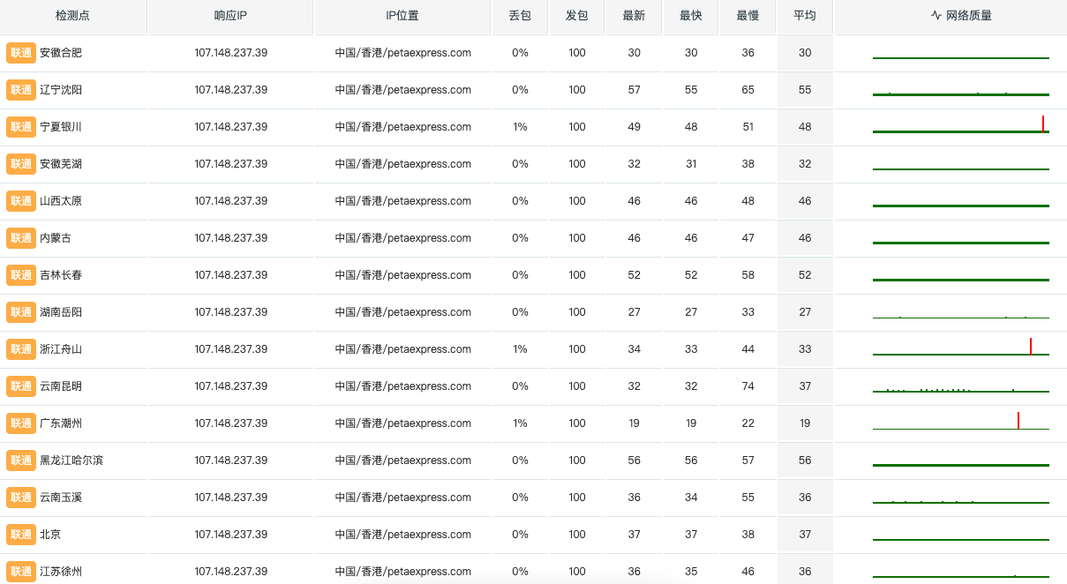This screenshot has width=1067, height=584.
Task: Click the IP位置 column header
Action: [402, 16]
